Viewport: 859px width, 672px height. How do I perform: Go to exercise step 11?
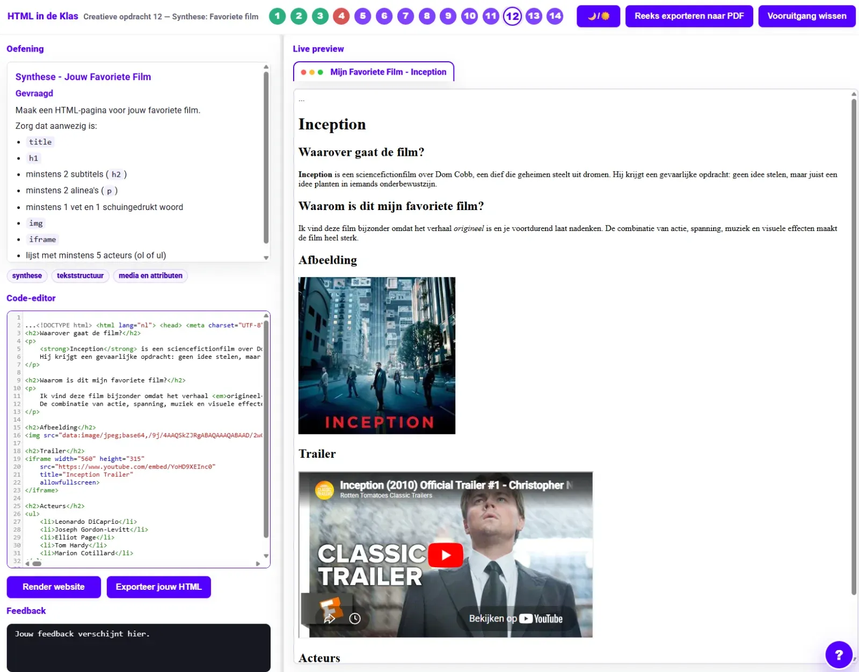[491, 16]
